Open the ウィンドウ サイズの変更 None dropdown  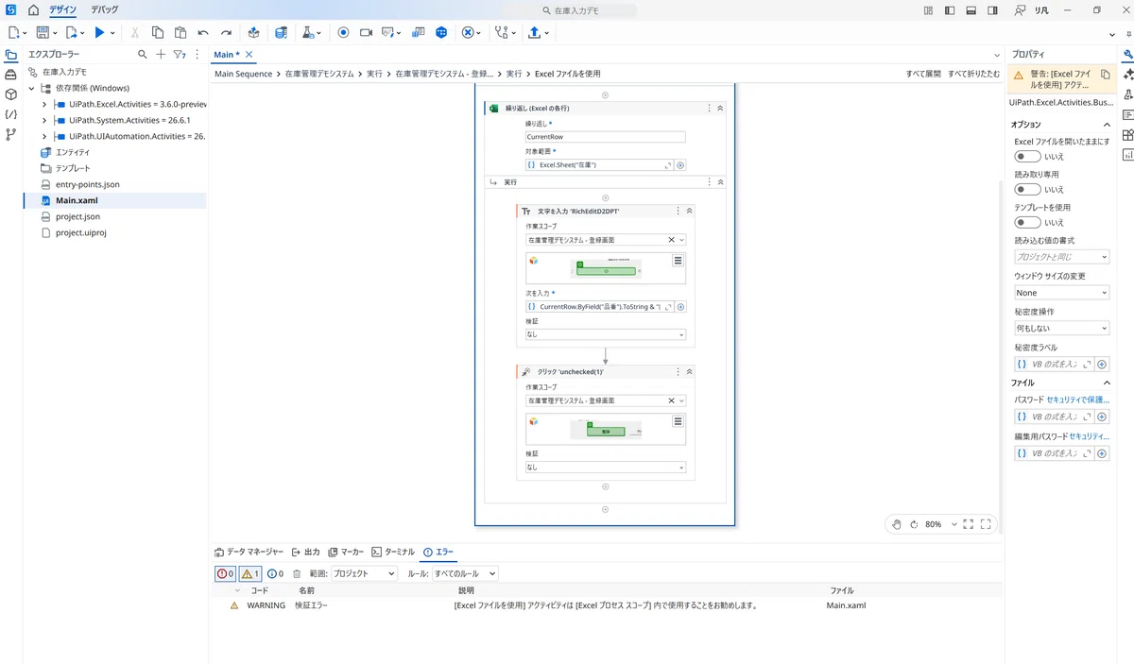[x=1061, y=293]
